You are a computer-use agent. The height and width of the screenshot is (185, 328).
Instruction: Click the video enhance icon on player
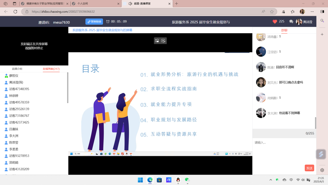click(x=163, y=41)
